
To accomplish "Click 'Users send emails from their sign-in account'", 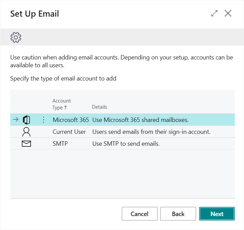I will (x=151, y=132).
